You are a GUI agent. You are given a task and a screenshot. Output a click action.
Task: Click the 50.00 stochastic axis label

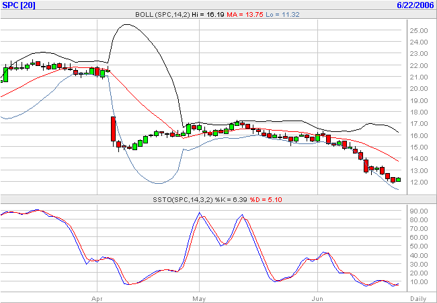(x=419, y=246)
